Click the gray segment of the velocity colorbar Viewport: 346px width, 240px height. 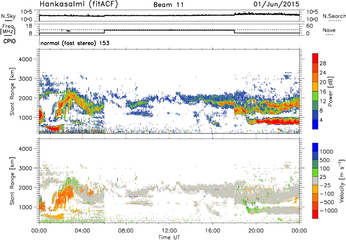point(315,181)
